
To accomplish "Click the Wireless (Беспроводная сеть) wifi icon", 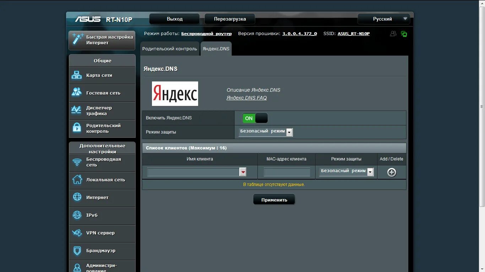I will click(77, 162).
